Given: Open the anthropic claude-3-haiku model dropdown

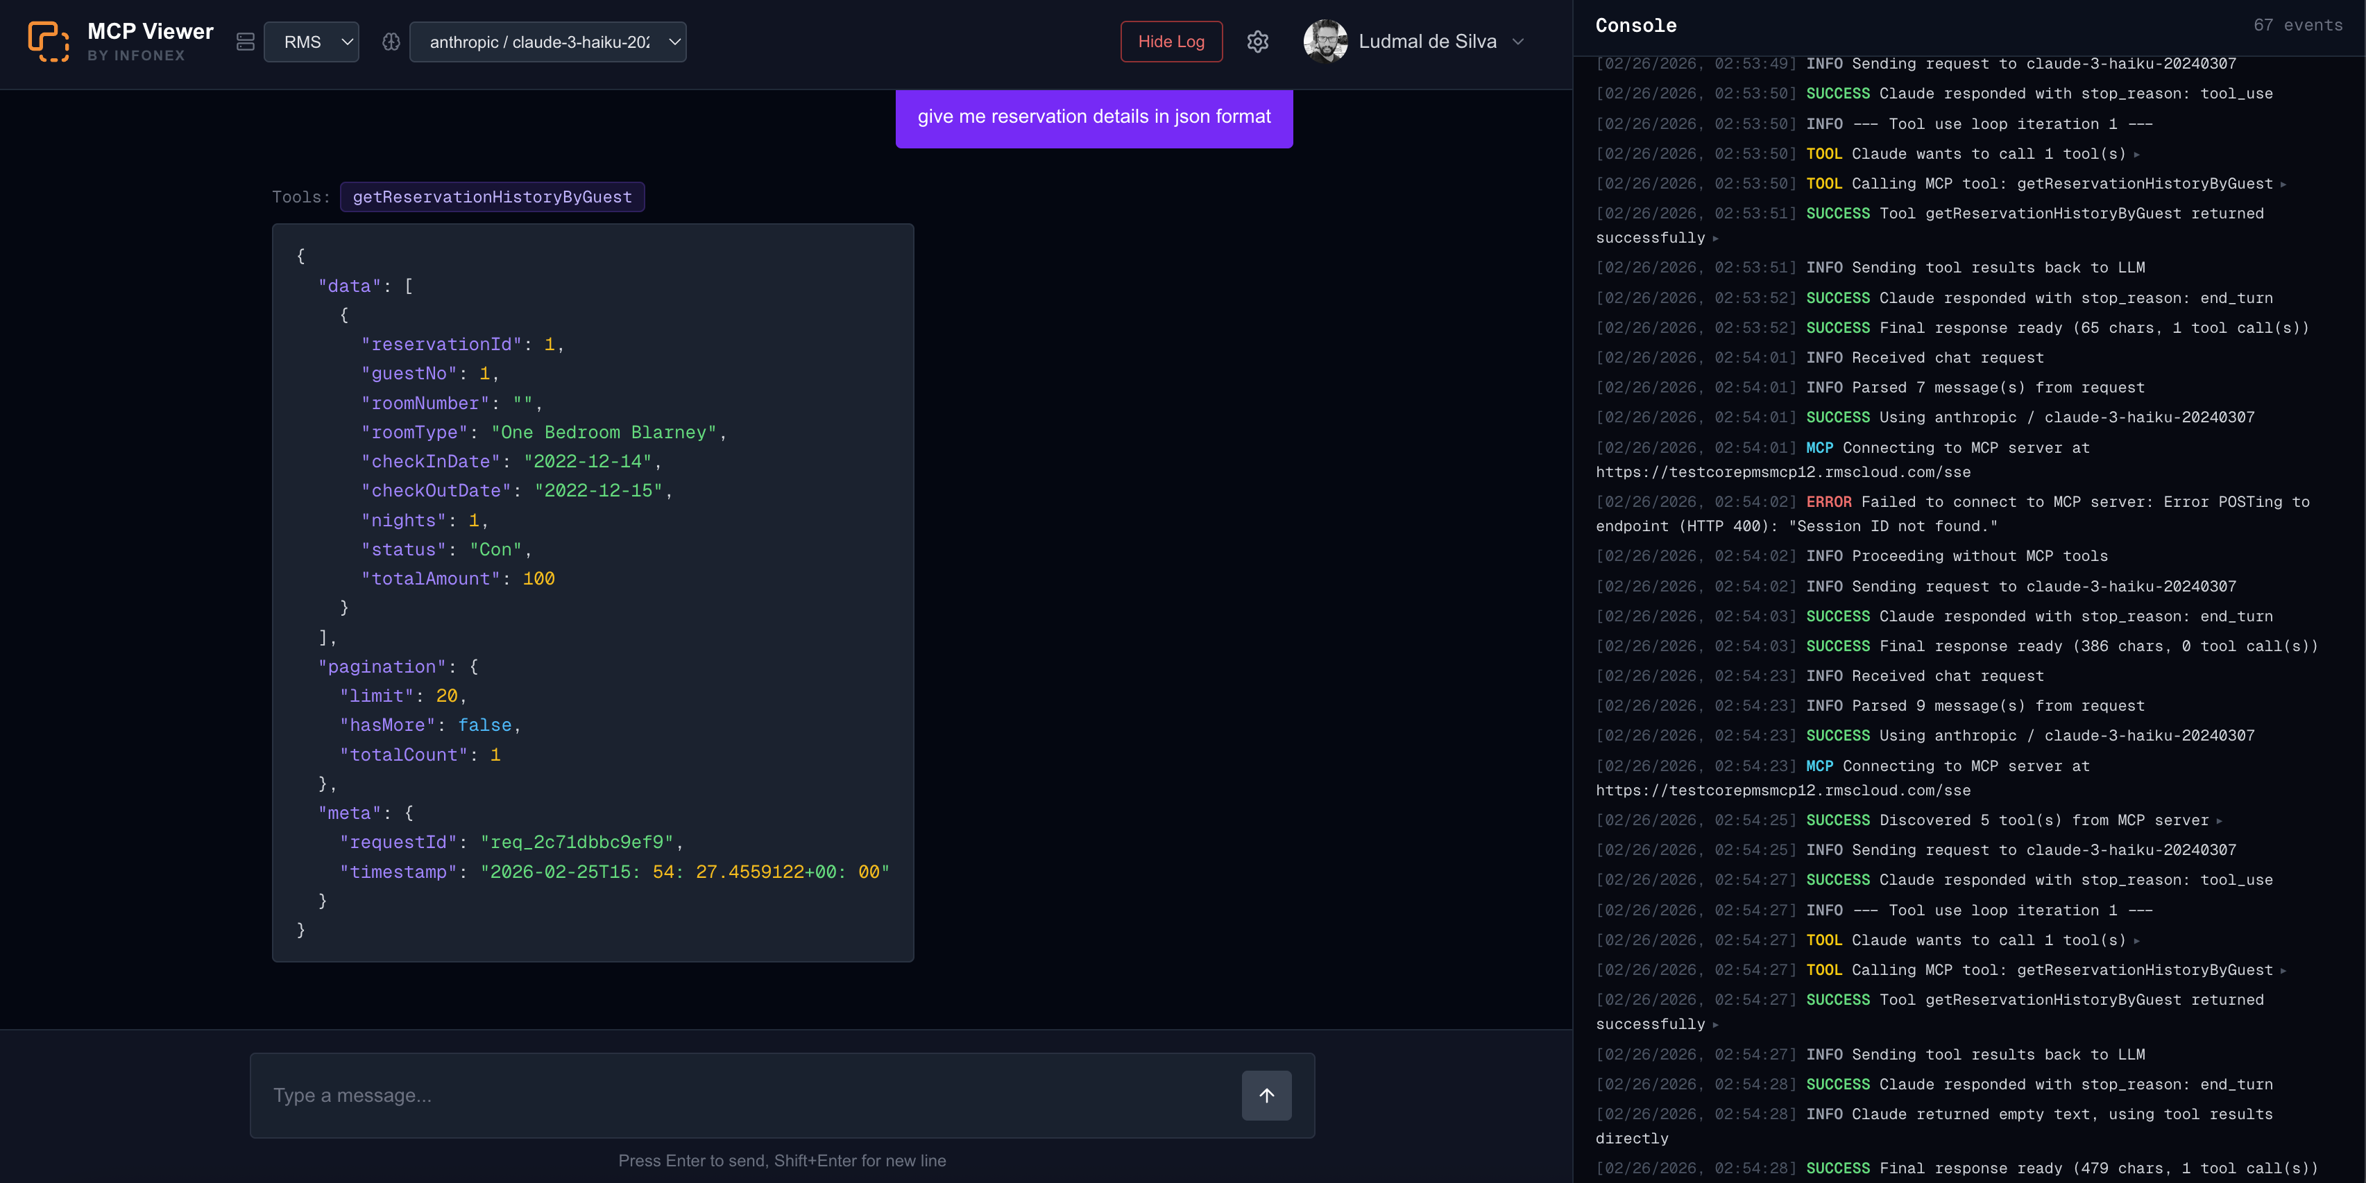Looking at the screenshot, I should (548, 42).
